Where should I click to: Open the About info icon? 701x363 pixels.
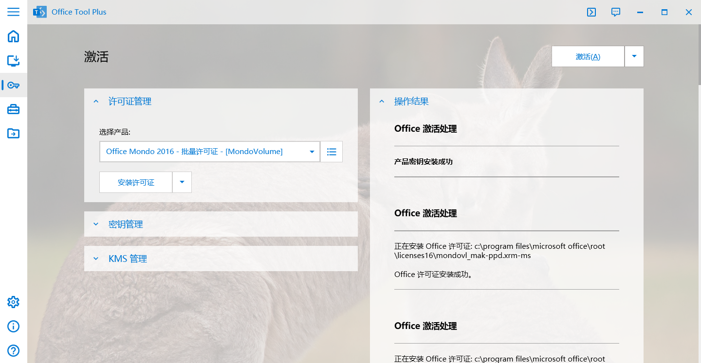(x=13, y=326)
